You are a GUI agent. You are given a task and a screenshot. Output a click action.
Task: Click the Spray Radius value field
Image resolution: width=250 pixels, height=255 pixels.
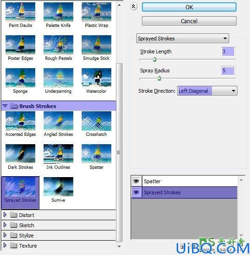coord(228,70)
